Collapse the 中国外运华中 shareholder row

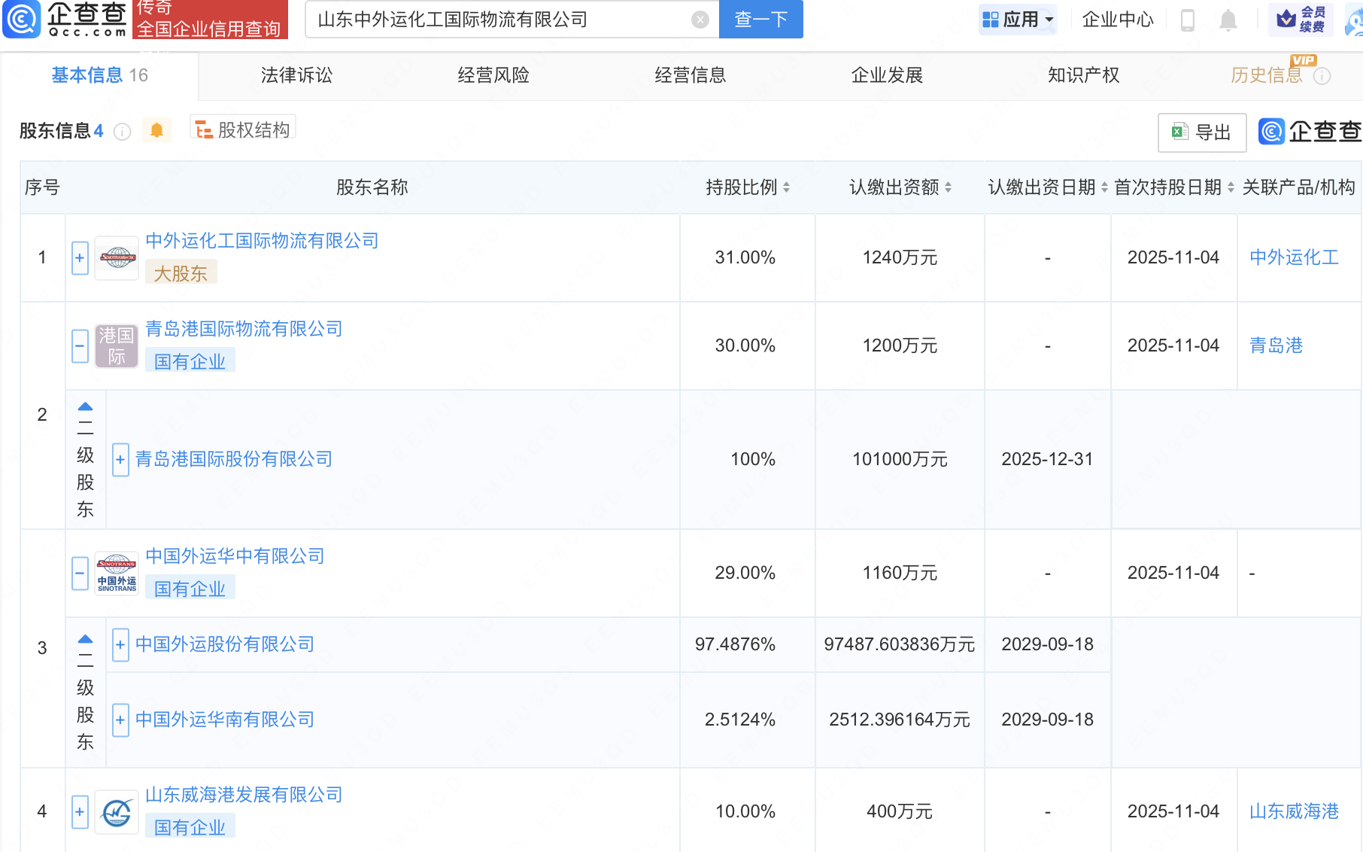click(x=80, y=574)
